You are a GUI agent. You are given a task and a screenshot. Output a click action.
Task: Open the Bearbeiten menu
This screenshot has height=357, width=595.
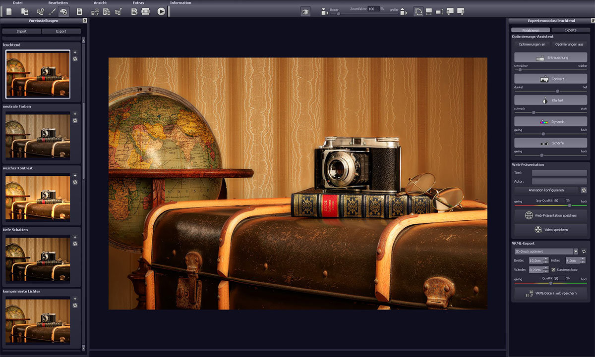click(58, 3)
